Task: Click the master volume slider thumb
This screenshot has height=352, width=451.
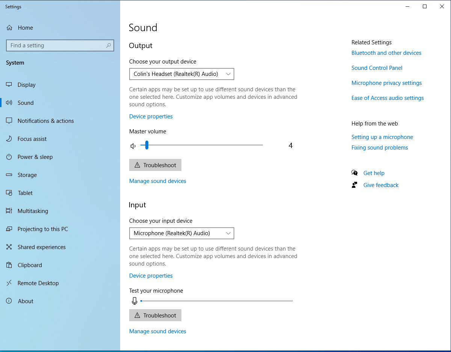Action: tap(147, 145)
